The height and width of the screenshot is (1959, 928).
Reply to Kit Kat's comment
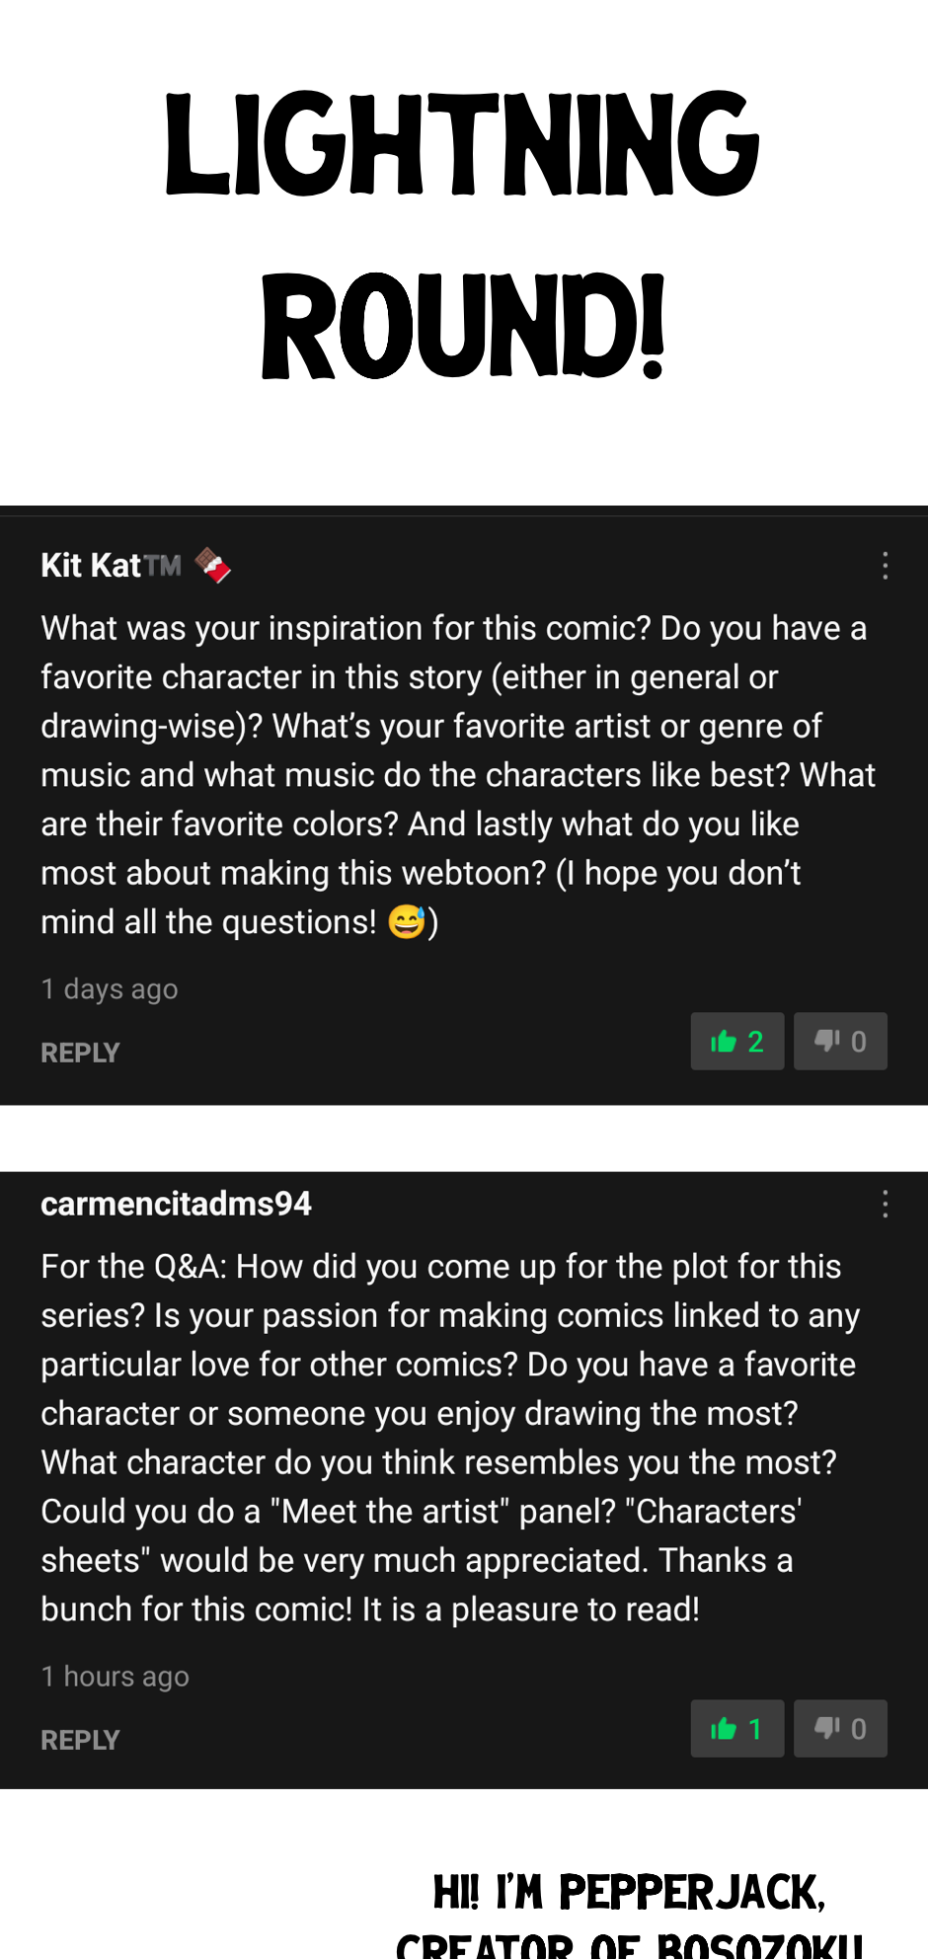[80, 1054]
